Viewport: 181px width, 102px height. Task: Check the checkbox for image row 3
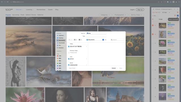[x=153, y=43]
